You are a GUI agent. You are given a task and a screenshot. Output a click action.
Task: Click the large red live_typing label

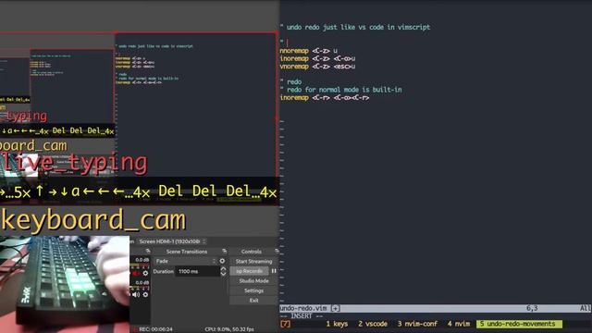(x=74, y=163)
